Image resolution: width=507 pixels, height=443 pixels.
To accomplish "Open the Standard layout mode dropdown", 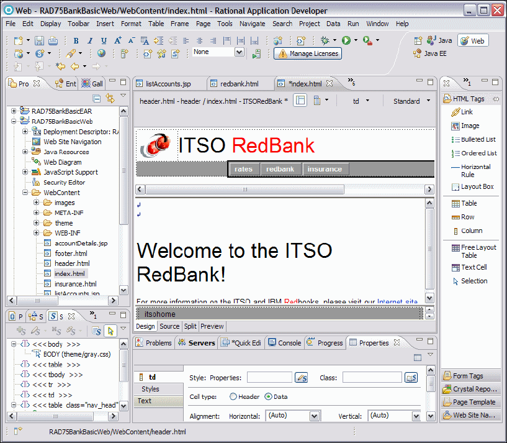I will tap(428, 101).
